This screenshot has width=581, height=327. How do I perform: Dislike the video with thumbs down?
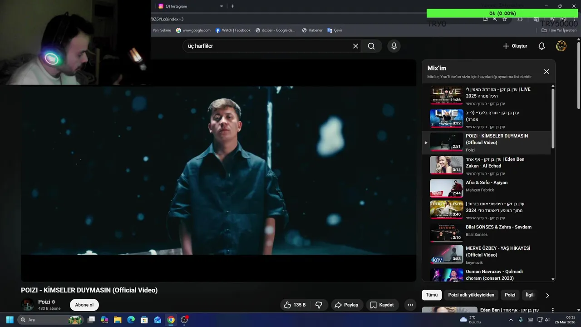[319, 305]
